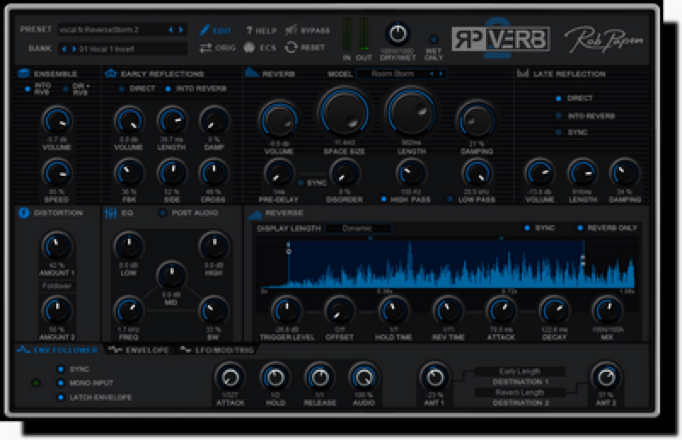Toggle Late Reflection Sync option
The width and height of the screenshot is (682, 440).
[558, 132]
